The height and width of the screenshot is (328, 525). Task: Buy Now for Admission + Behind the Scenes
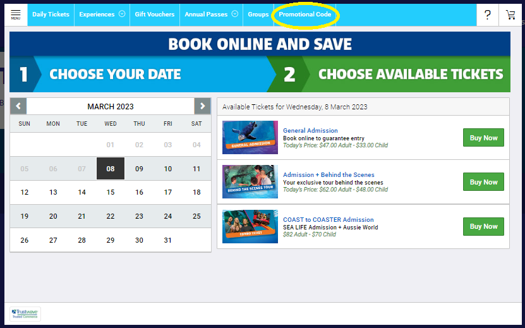pyautogui.click(x=483, y=182)
